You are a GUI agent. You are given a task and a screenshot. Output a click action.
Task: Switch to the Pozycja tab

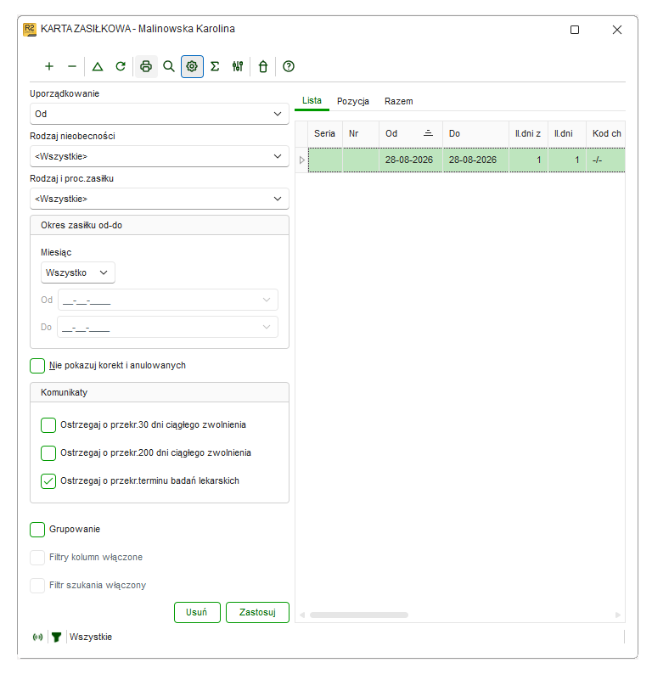353,102
